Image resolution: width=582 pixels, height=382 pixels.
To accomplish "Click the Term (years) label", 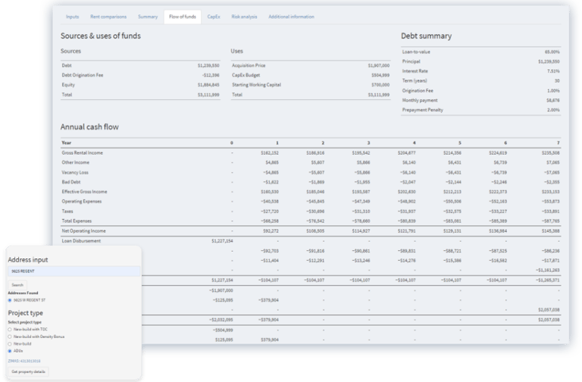I will click(x=415, y=81).
